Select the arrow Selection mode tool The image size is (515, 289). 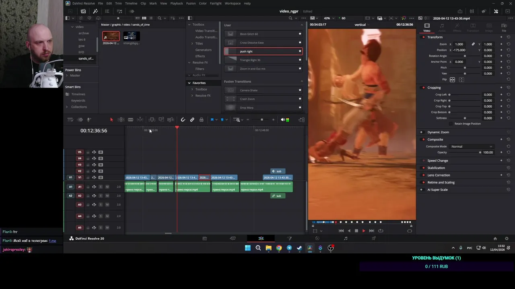click(111, 120)
